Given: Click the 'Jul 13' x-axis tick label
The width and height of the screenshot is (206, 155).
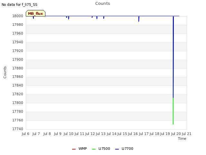Looking at the screenshot, I should (101, 134).
